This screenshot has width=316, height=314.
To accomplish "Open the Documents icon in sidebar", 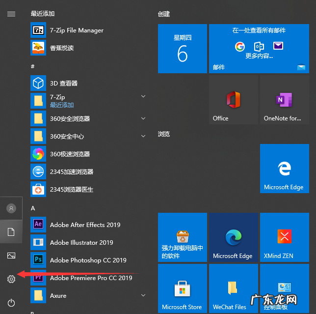I will point(11,232).
